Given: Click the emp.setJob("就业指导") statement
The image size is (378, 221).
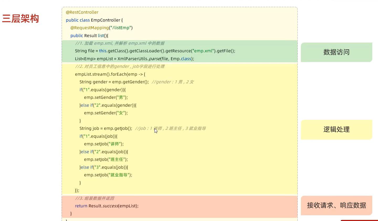Looking at the screenshot, I should [108, 175].
